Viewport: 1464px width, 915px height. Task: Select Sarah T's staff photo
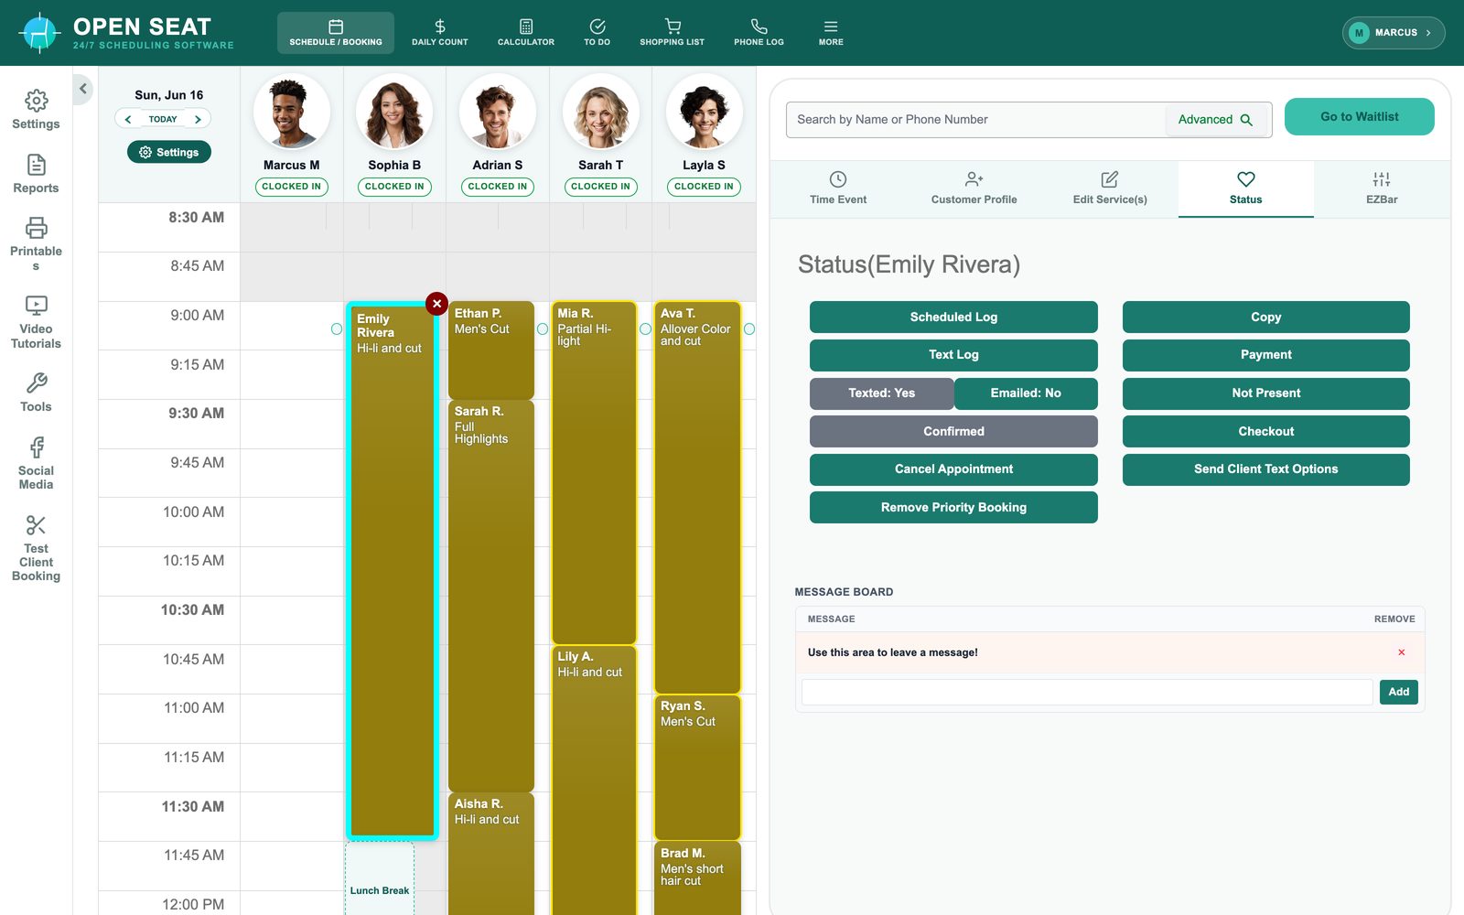click(x=600, y=113)
